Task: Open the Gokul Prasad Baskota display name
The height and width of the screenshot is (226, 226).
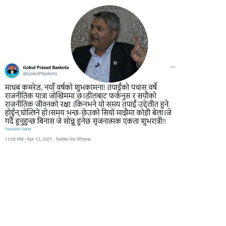Action: (46, 68)
